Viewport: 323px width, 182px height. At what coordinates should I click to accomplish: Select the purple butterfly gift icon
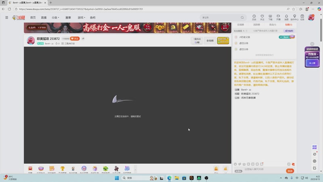(127, 169)
